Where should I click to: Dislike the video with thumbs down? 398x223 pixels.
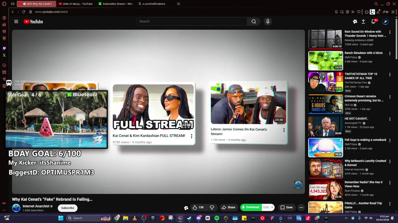tap(212, 207)
